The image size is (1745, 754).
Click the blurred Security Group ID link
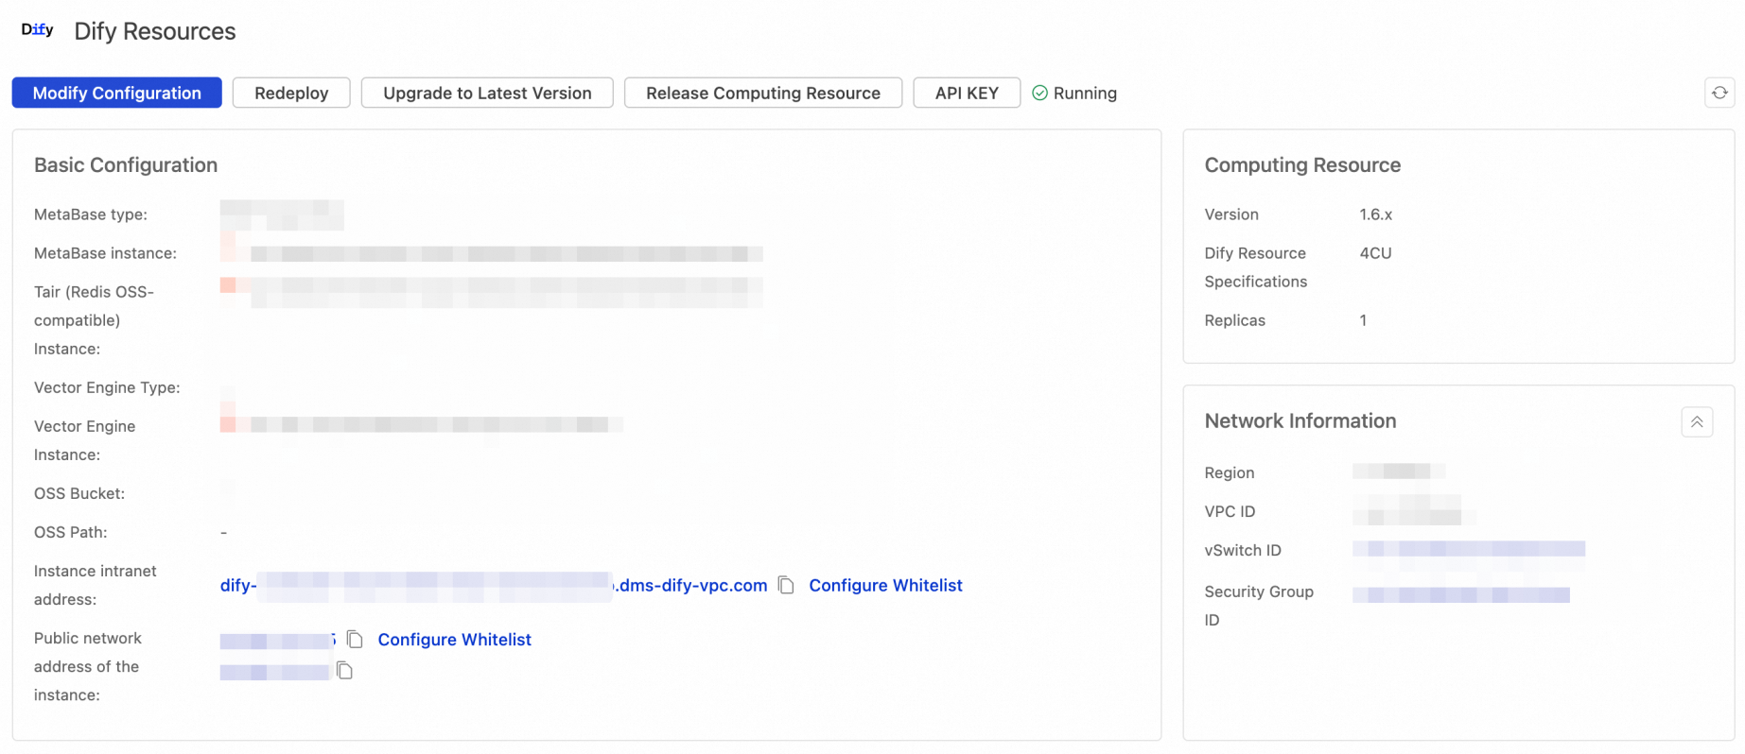(x=1461, y=594)
